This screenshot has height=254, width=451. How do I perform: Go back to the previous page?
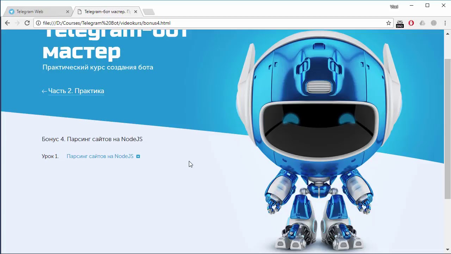7,23
